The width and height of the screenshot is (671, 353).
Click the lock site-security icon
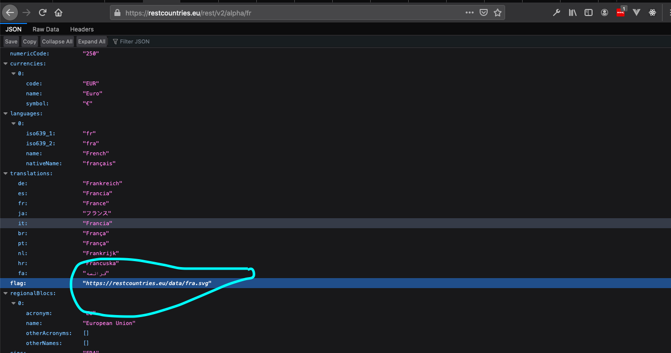tap(117, 12)
